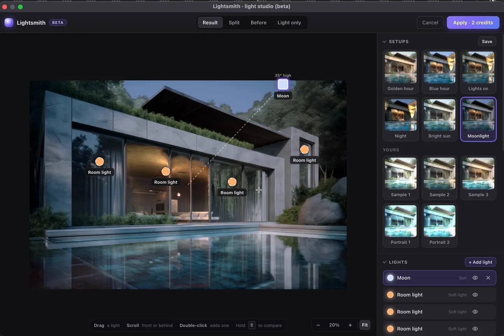The height and width of the screenshot is (336, 504).
Task: Save the current setup
Action: [487, 42]
